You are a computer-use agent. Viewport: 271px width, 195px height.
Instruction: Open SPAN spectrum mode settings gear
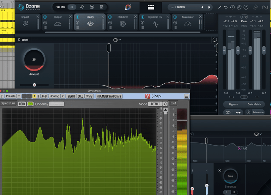point(165,104)
